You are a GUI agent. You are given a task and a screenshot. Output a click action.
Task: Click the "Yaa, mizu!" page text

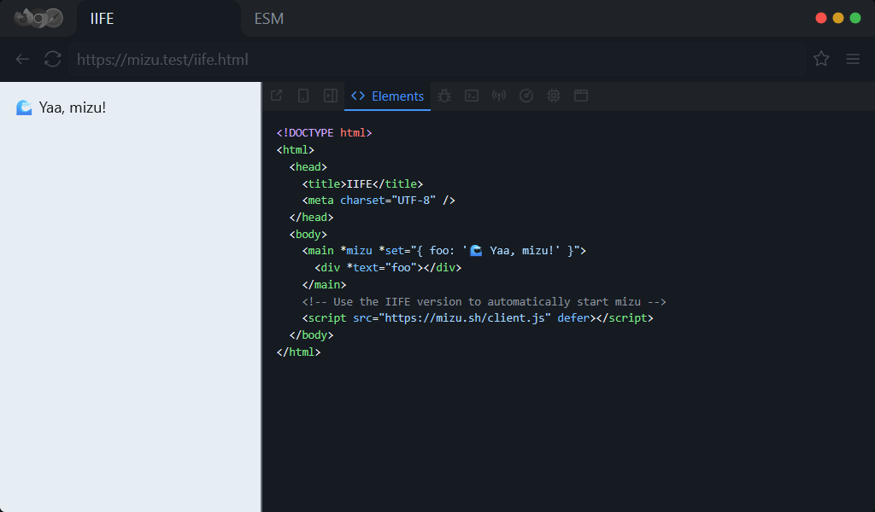click(73, 108)
